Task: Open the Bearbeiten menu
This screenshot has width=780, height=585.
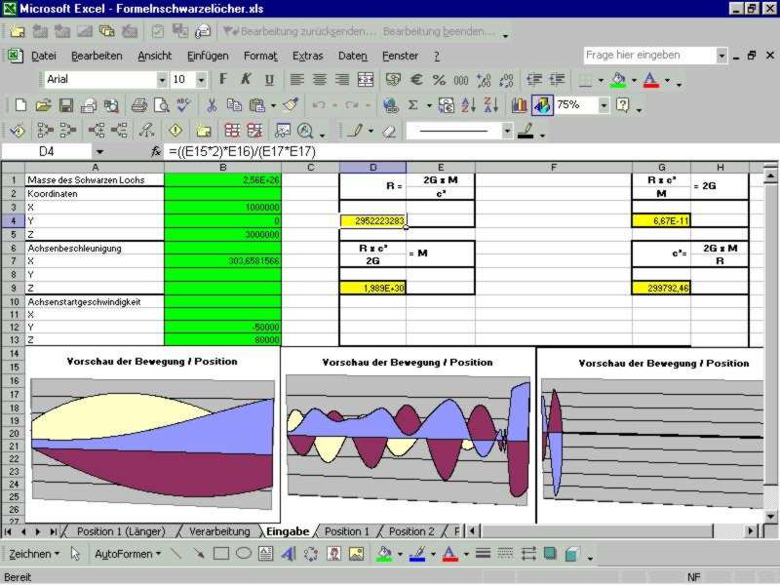Action: 97,56
